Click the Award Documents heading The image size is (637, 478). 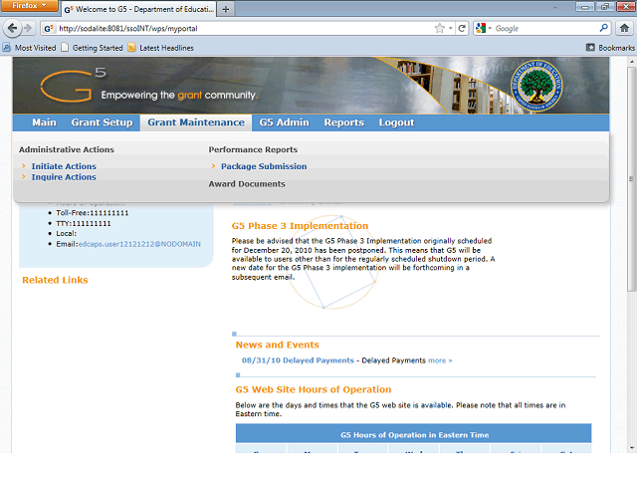247,184
